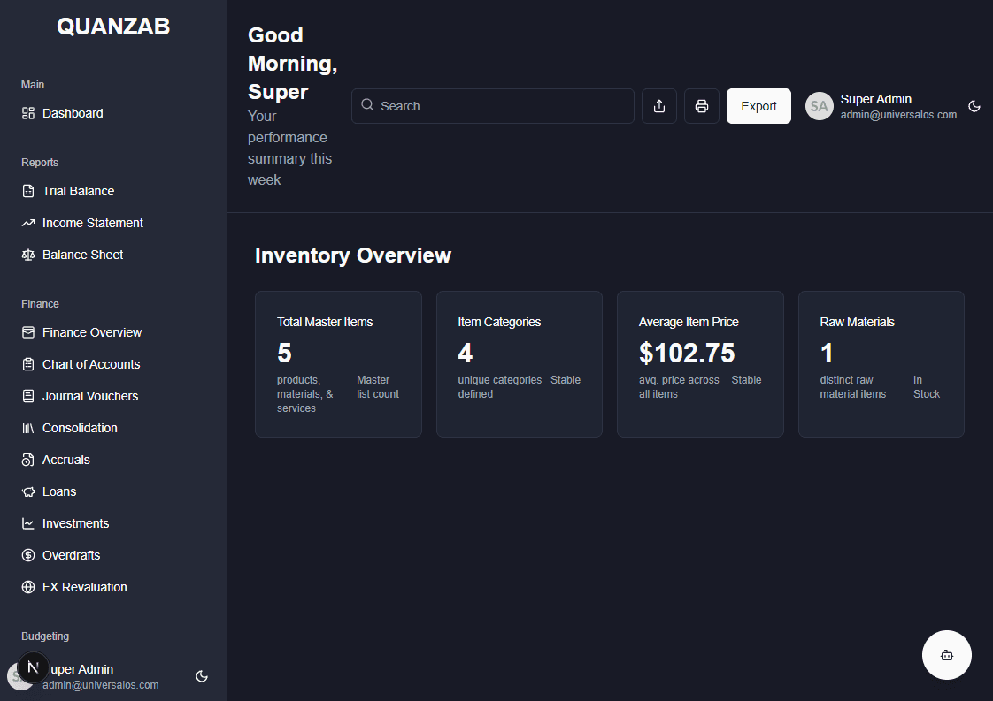Click 'distinct raw material items' text

852,387
